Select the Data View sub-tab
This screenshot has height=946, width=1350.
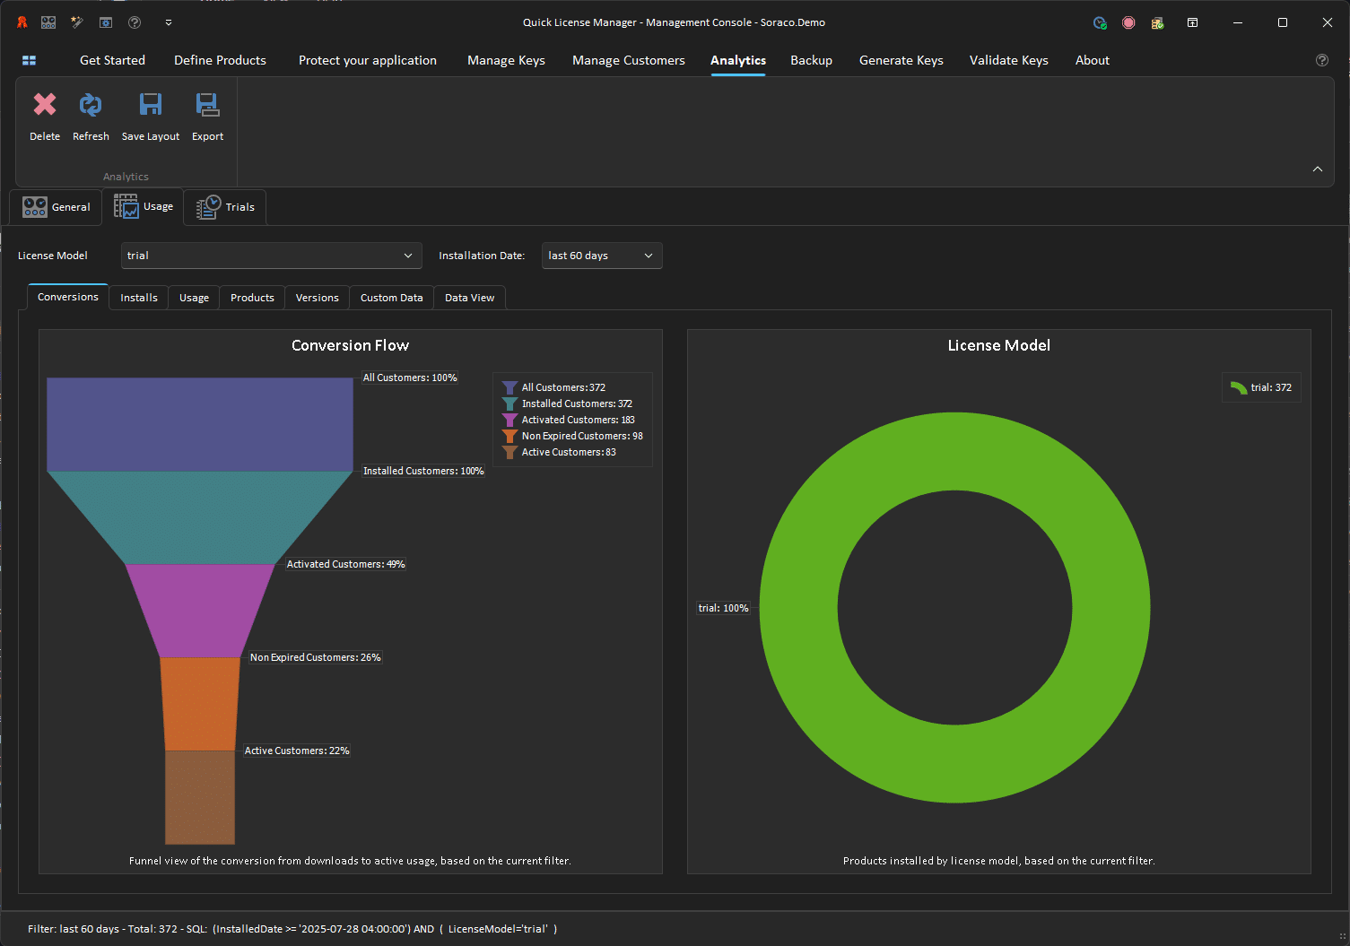[x=469, y=298]
